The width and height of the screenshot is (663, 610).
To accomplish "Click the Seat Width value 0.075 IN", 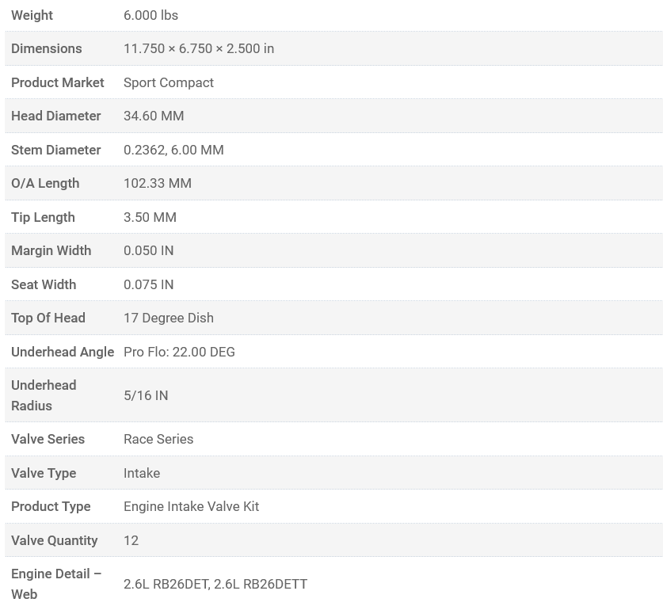I will [148, 284].
